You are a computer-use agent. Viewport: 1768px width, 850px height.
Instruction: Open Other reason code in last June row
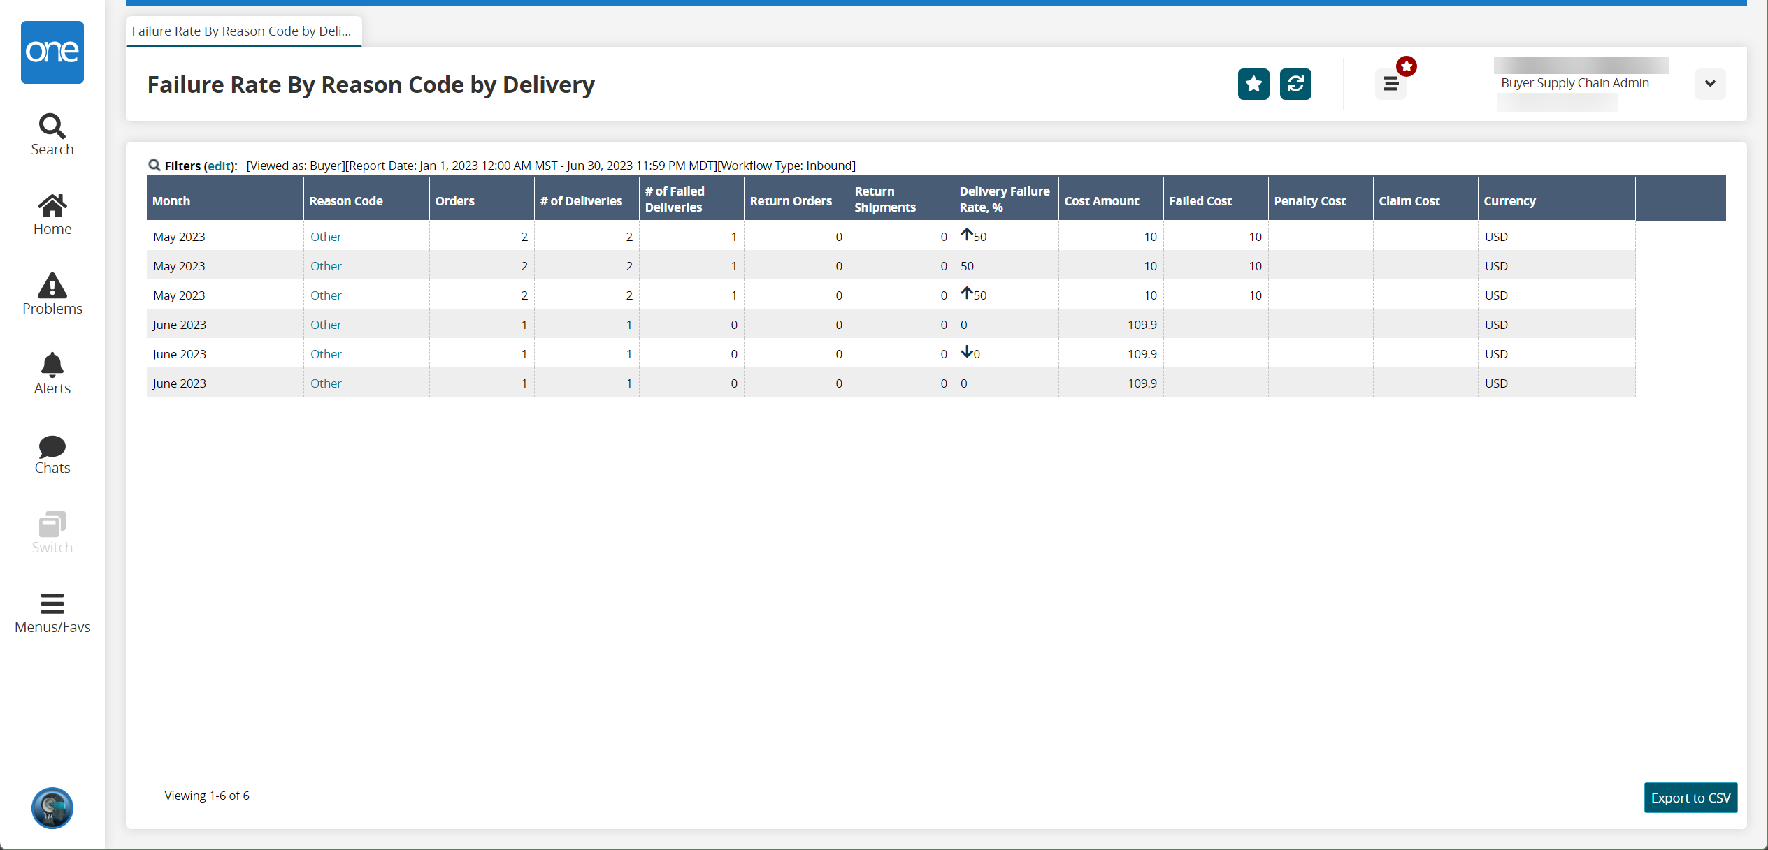326,383
